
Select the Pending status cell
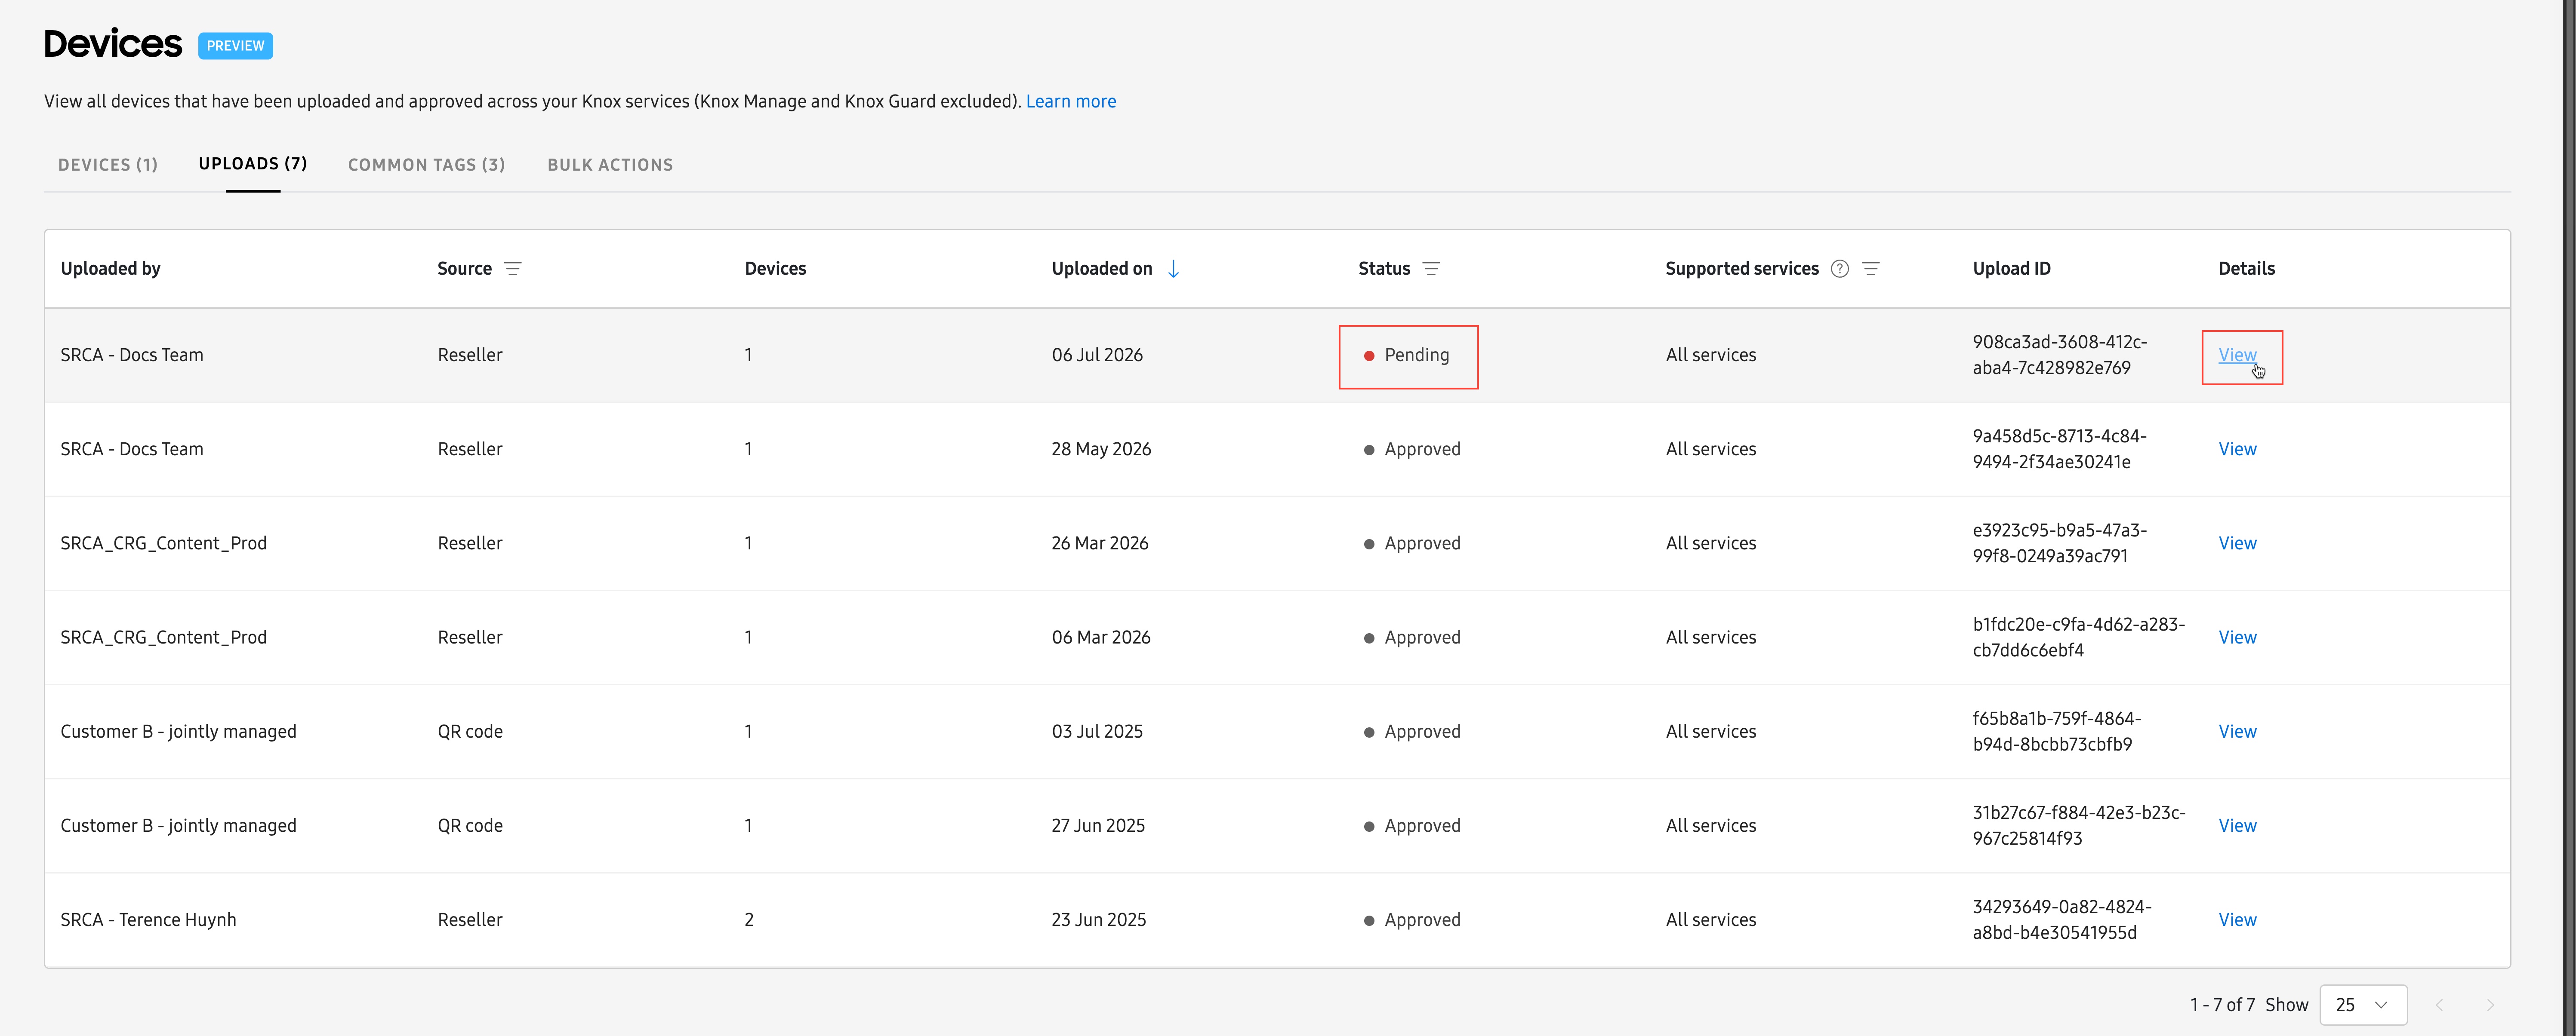(1407, 355)
